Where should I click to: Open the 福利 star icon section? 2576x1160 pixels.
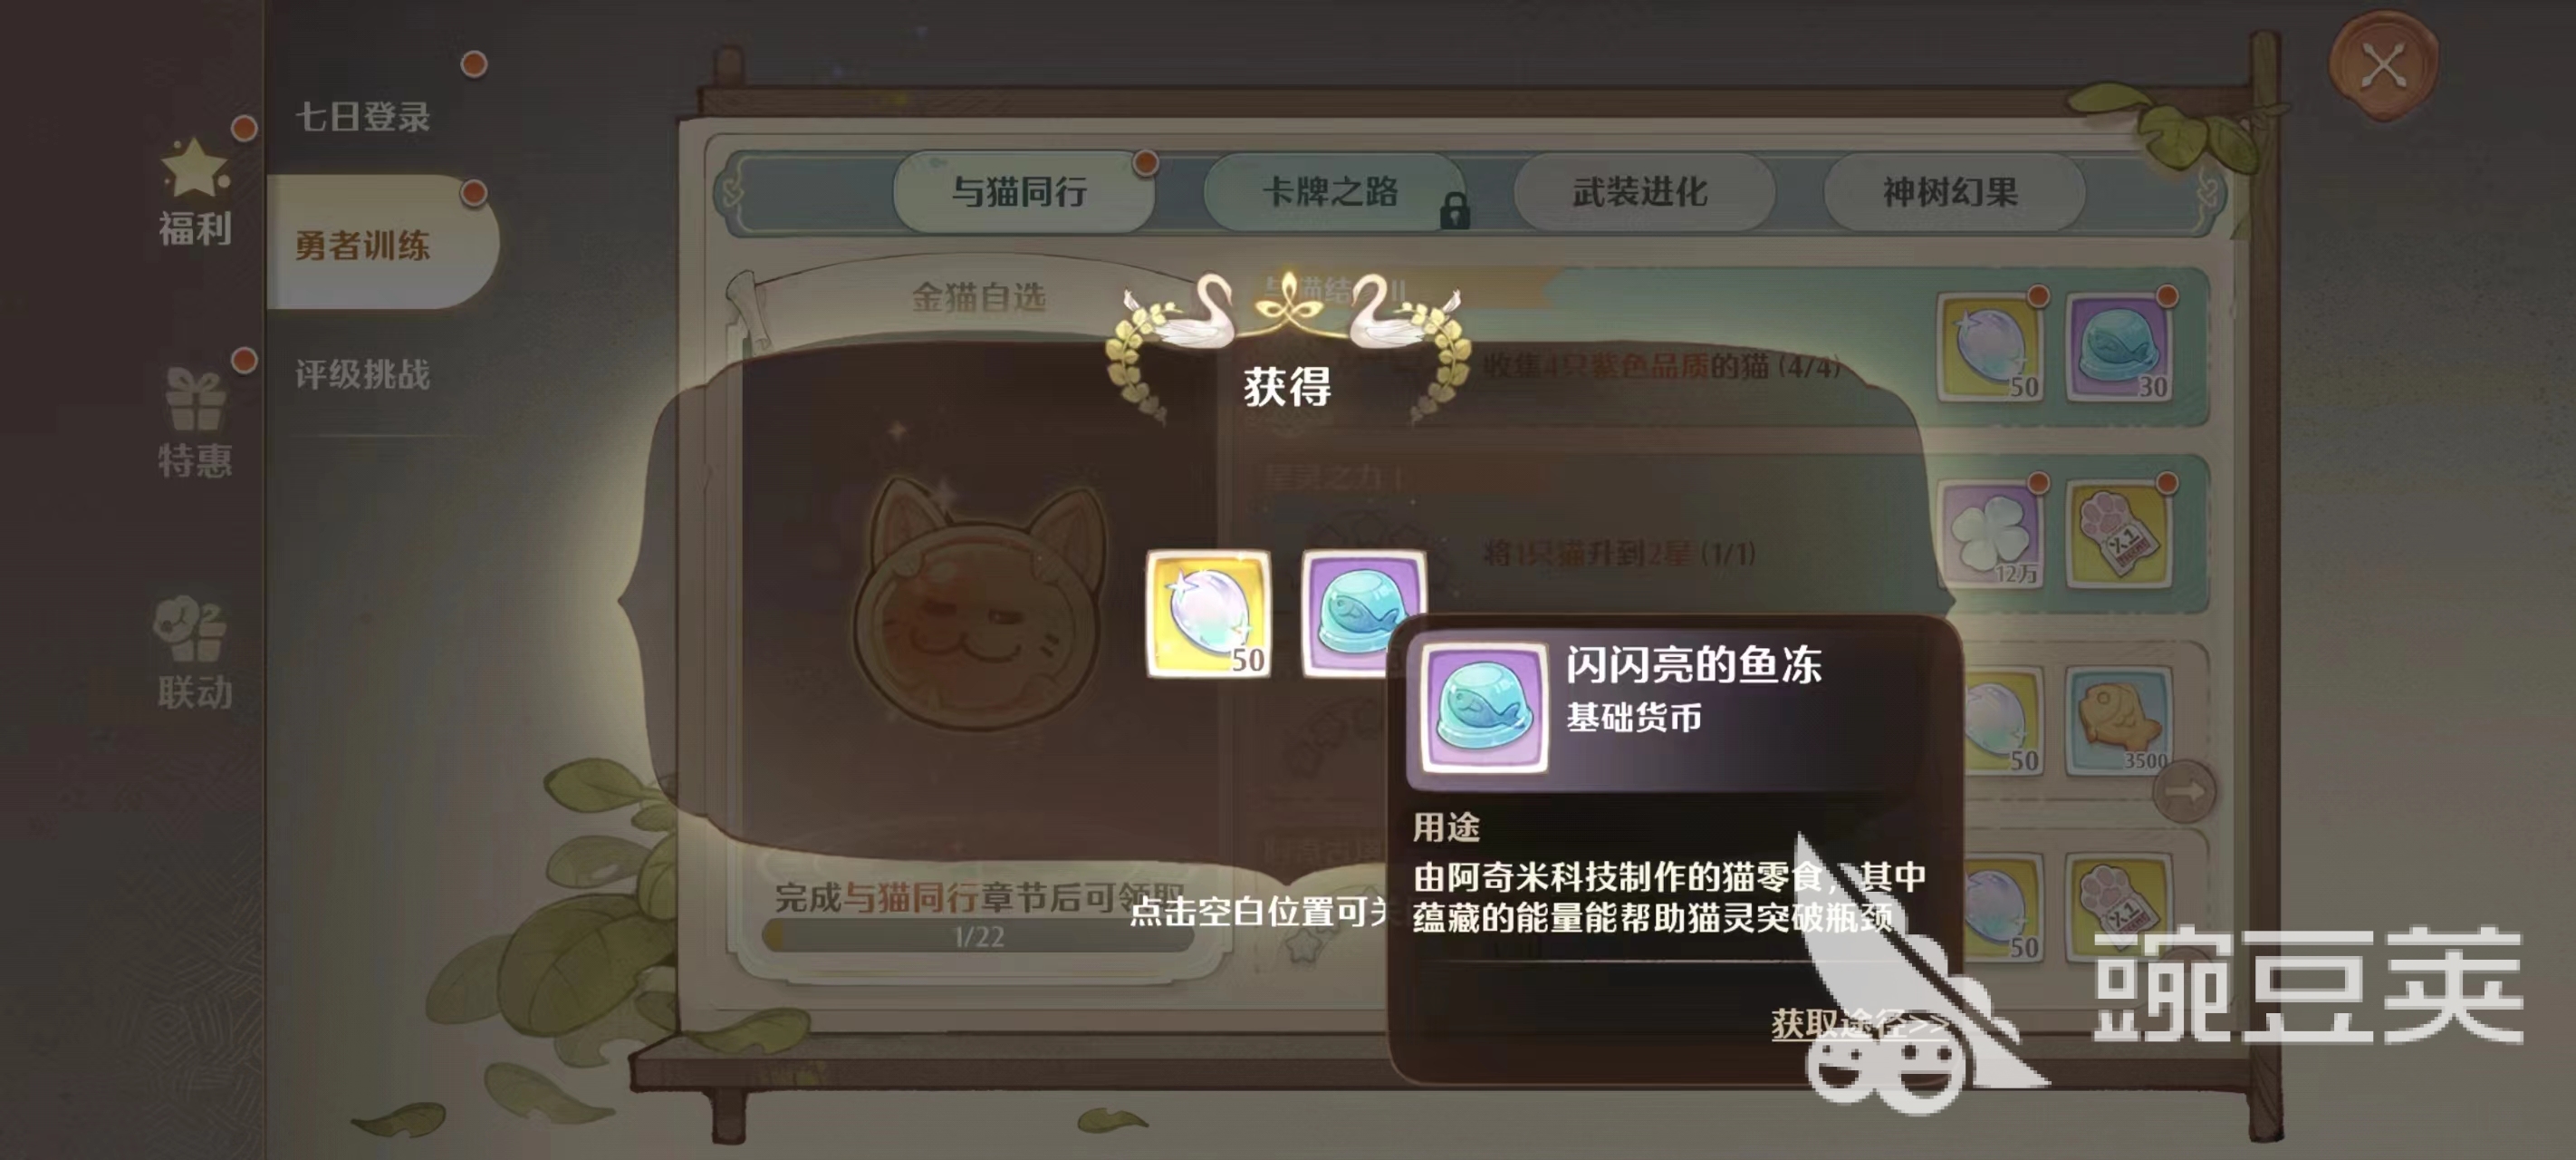tap(195, 192)
